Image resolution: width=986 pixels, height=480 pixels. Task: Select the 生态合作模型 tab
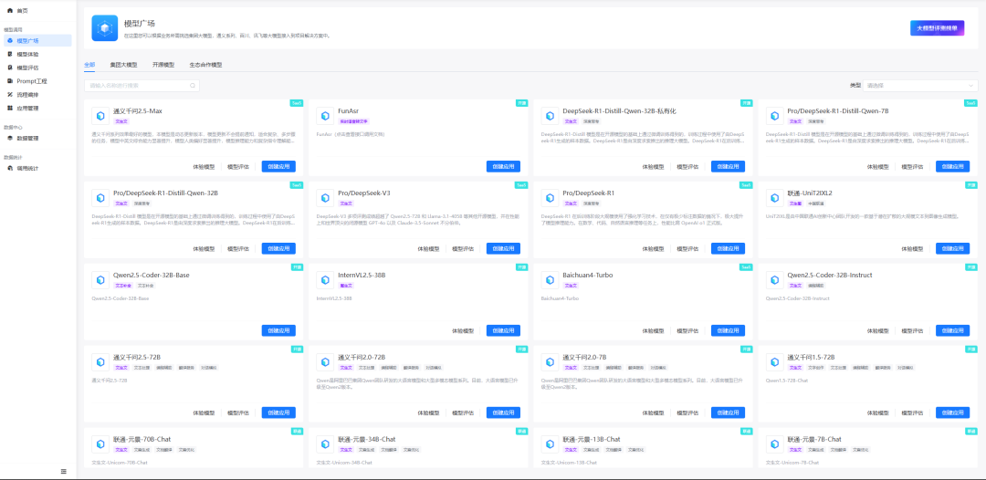point(205,65)
